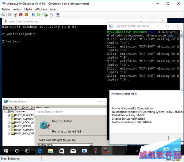Open Task View from taskbar
Viewport: 184px width, 162px height.
coord(28,151)
